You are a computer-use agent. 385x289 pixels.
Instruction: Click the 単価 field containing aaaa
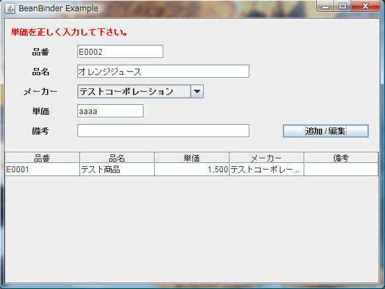(110, 112)
